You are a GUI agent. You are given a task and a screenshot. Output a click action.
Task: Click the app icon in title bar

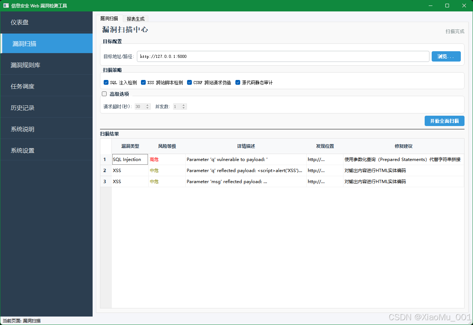coord(6,6)
